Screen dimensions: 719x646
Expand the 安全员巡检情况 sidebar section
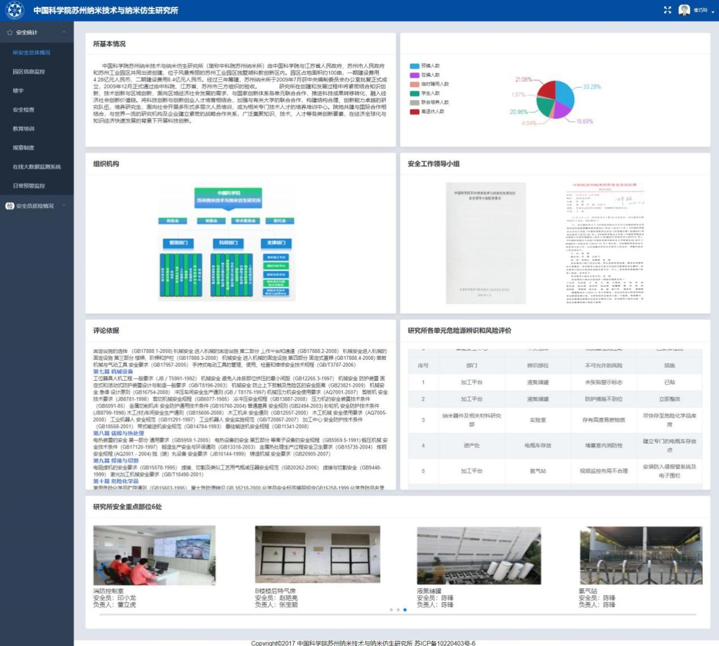coord(64,206)
